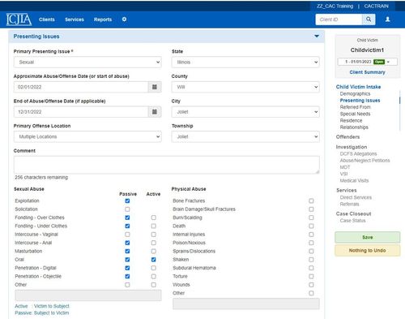This screenshot has width=405, height=319.
Task: Open Referred From in sidebar
Action: (x=356, y=107)
